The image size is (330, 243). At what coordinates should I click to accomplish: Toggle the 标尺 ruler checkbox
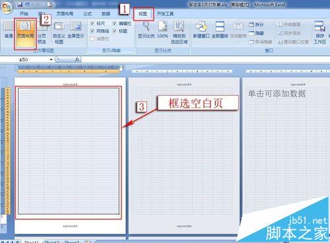[x=92, y=23]
